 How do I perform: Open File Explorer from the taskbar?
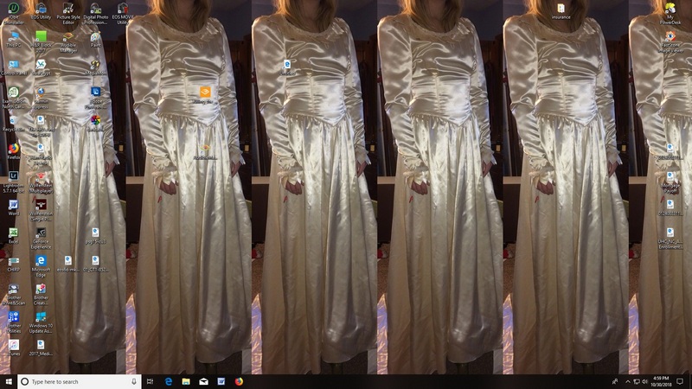point(186,381)
